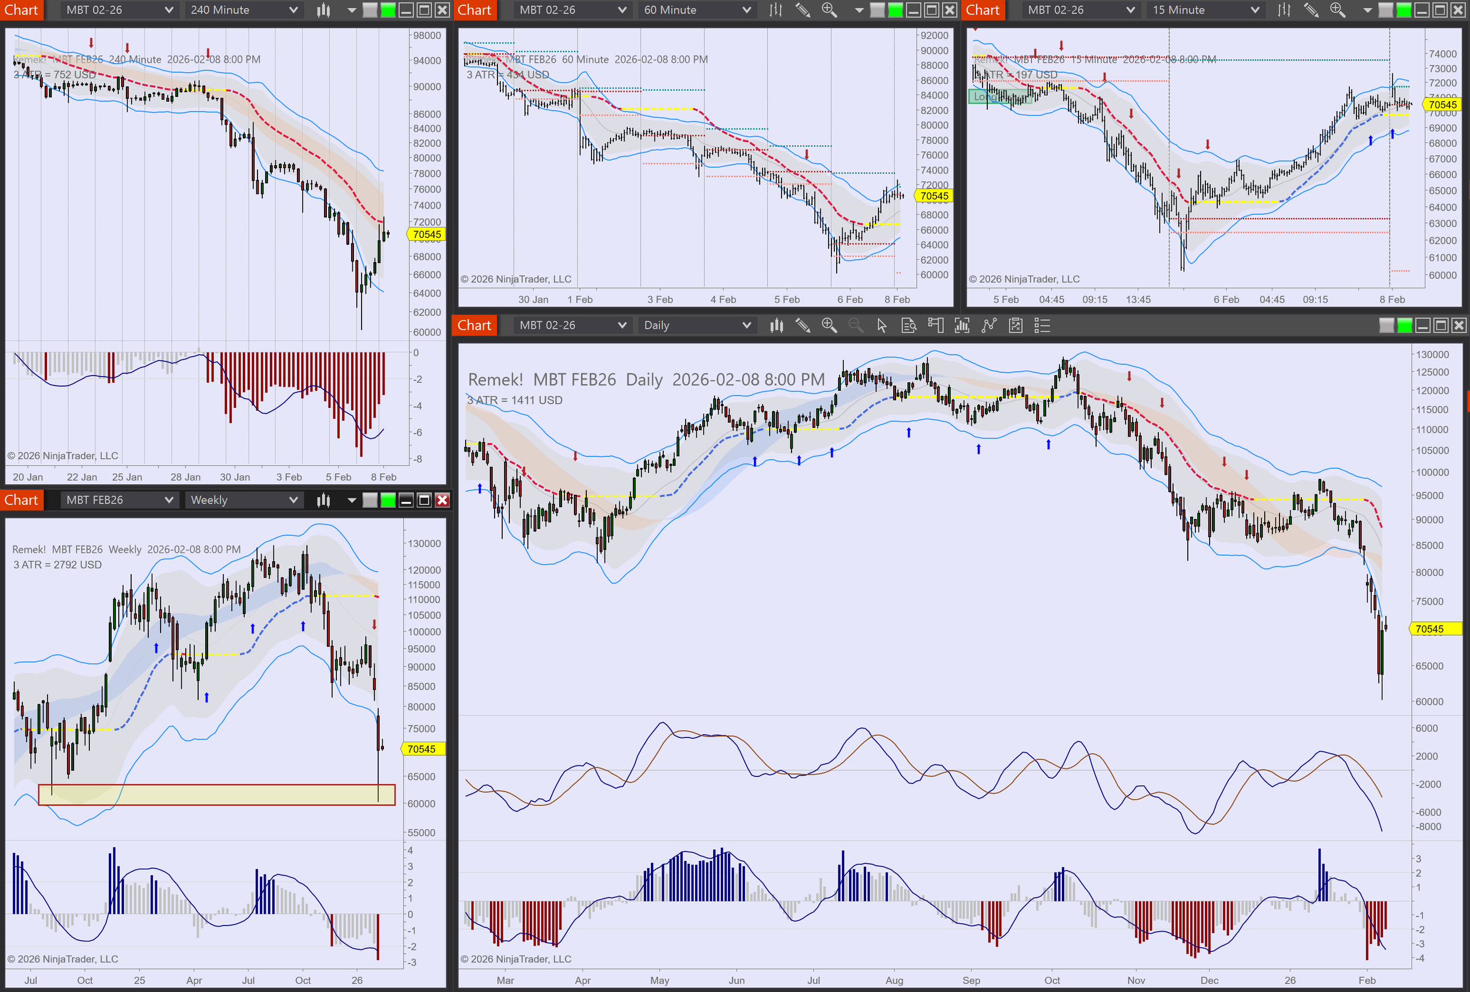This screenshot has height=992, width=1470.
Task: Click zoom in magnifier on Daily chart
Action: coord(828,326)
